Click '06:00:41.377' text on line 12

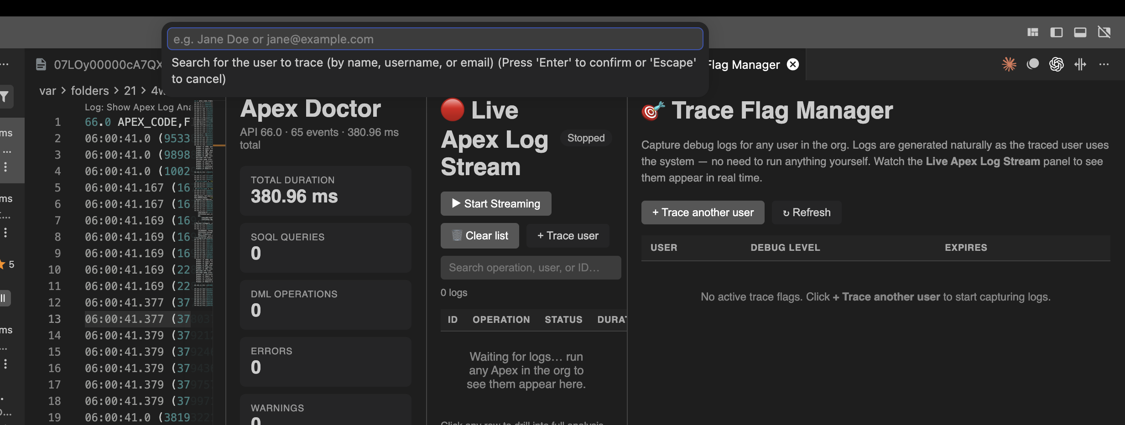(124, 303)
